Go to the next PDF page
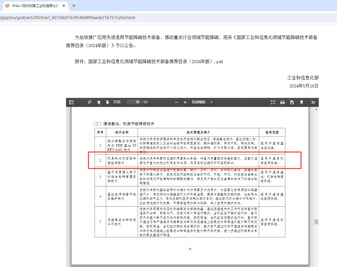 108,102
